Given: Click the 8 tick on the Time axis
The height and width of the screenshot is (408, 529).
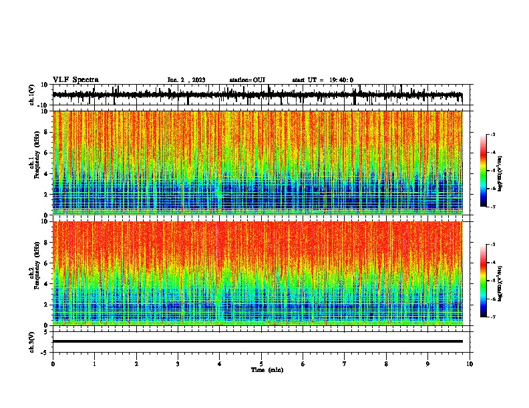Looking at the screenshot, I should coord(386,364).
